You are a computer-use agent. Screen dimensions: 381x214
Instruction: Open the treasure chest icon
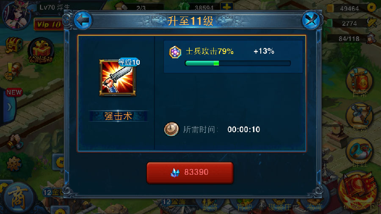click(x=14, y=45)
